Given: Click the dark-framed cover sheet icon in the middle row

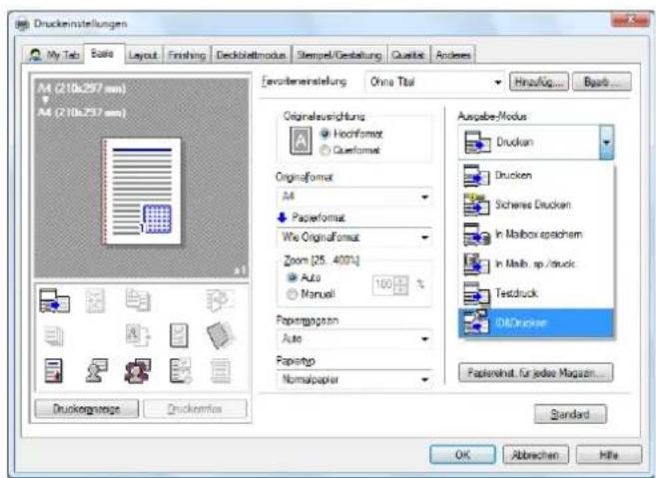Looking at the screenshot, I should click(x=179, y=335).
